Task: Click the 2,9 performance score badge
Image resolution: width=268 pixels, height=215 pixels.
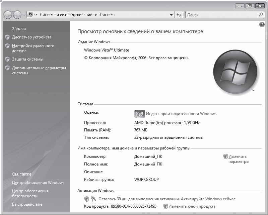Action: (139, 114)
